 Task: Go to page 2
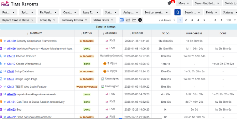(186, 20)
